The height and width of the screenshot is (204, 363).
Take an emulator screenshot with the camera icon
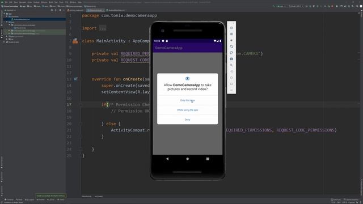coord(231,59)
